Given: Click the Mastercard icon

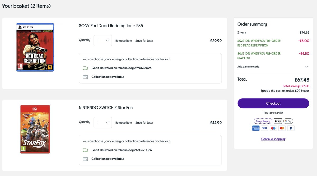Looking at the screenshot, I should pyautogui.click(x=282, y=128).
